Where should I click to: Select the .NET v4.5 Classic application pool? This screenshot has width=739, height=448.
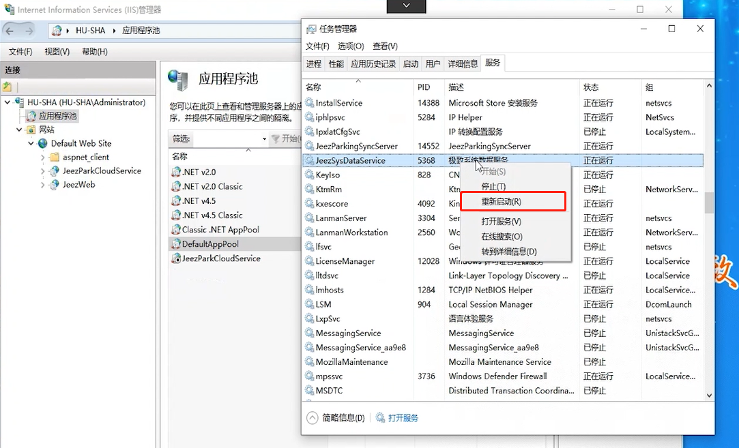[x=212, y=215]
